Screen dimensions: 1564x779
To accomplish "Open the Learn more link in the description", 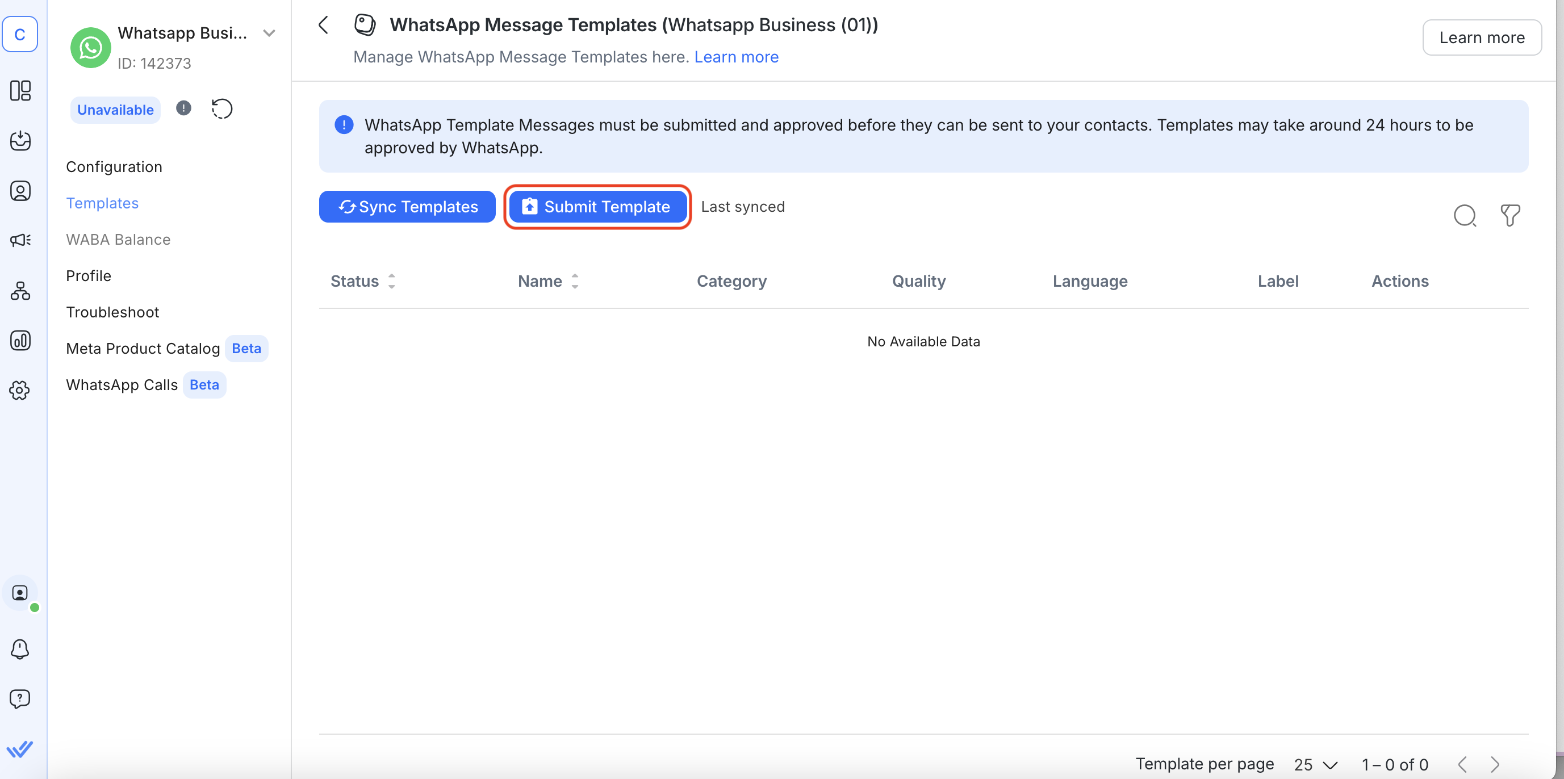I will [736, 56].
